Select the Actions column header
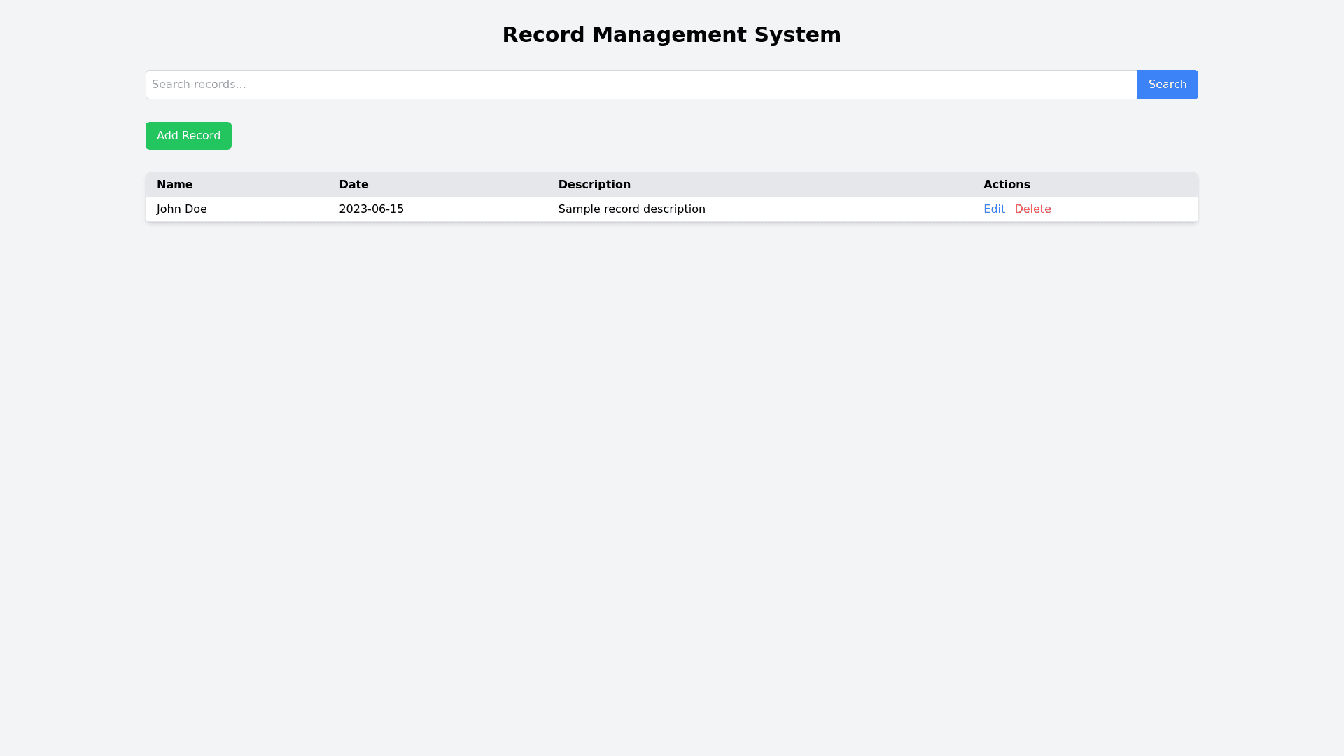The width and height of the screenshot is (1344, 756). (1007, 184)
